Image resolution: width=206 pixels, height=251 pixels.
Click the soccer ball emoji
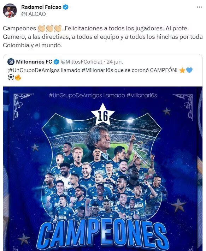pos(11,78)
